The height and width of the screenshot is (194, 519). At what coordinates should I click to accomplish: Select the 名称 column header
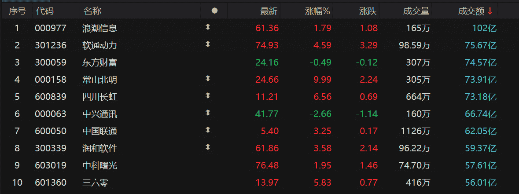92,11
